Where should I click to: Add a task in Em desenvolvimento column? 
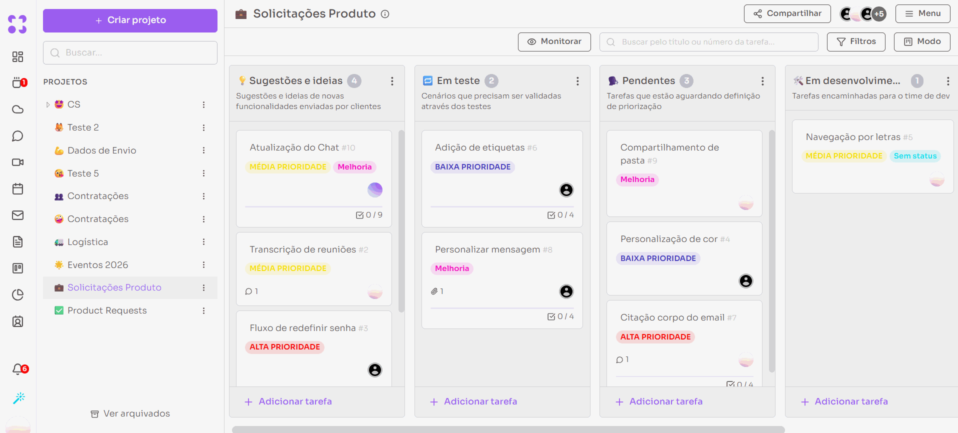[x=844, y=401]
